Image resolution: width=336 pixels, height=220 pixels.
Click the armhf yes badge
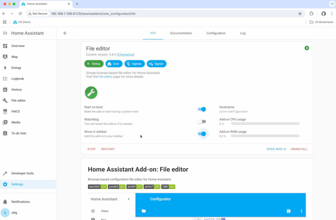[135, 187]
